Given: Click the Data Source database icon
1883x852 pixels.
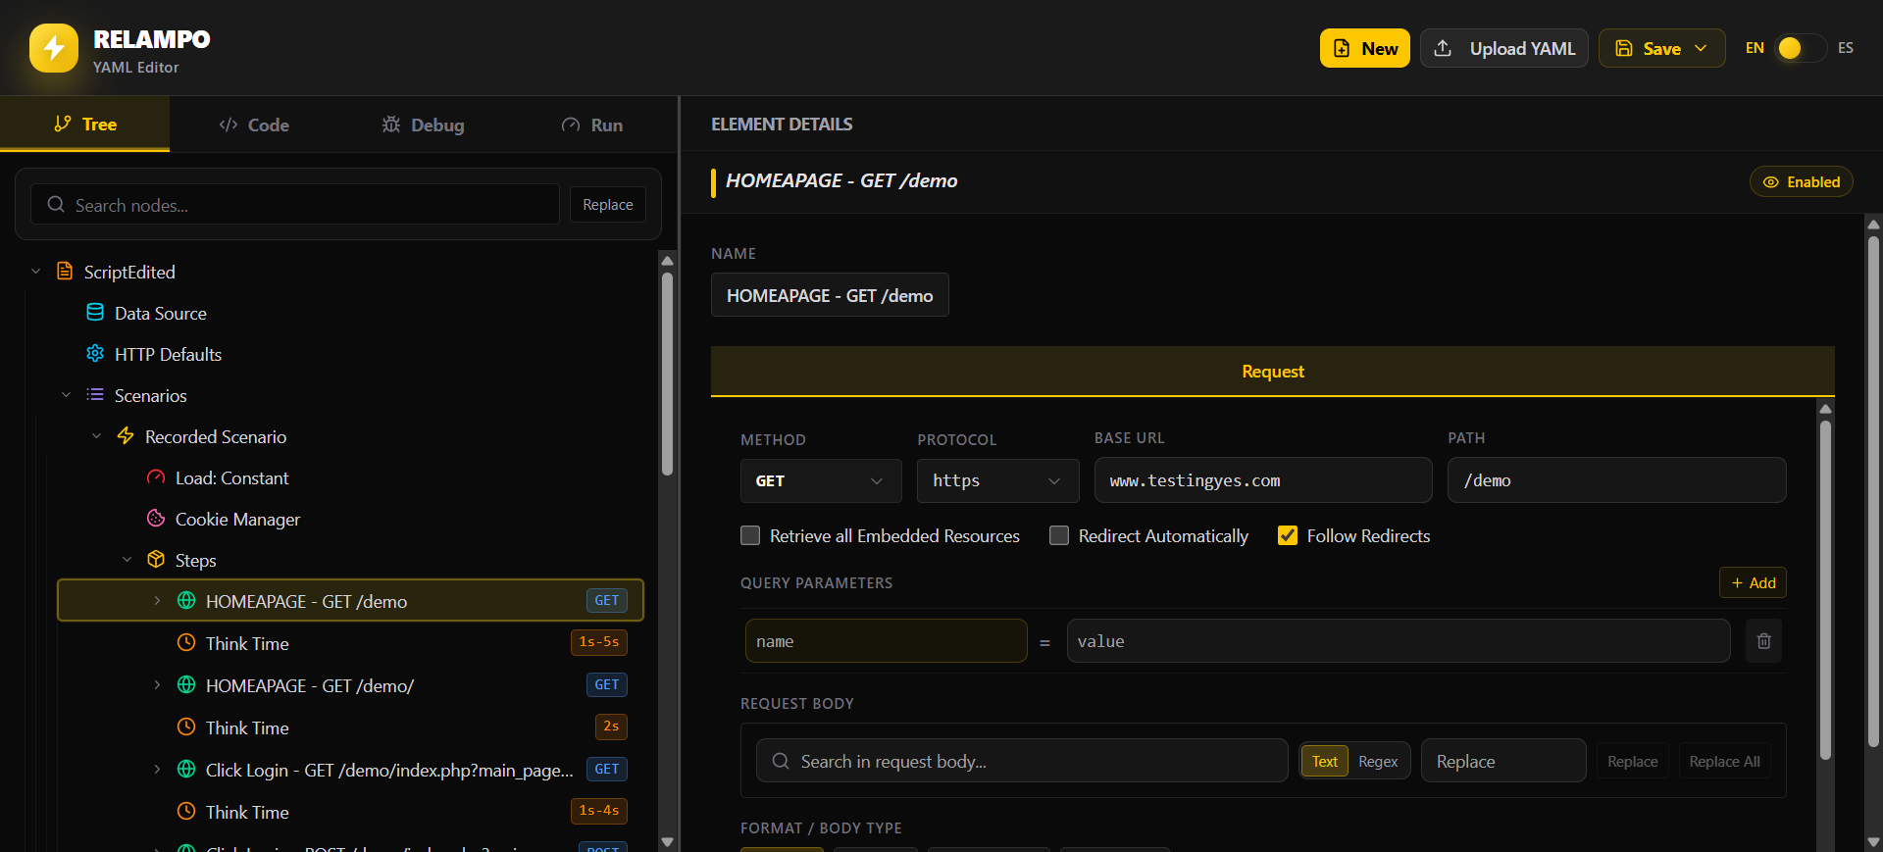Looking at the screenshot, I should 95,313.
